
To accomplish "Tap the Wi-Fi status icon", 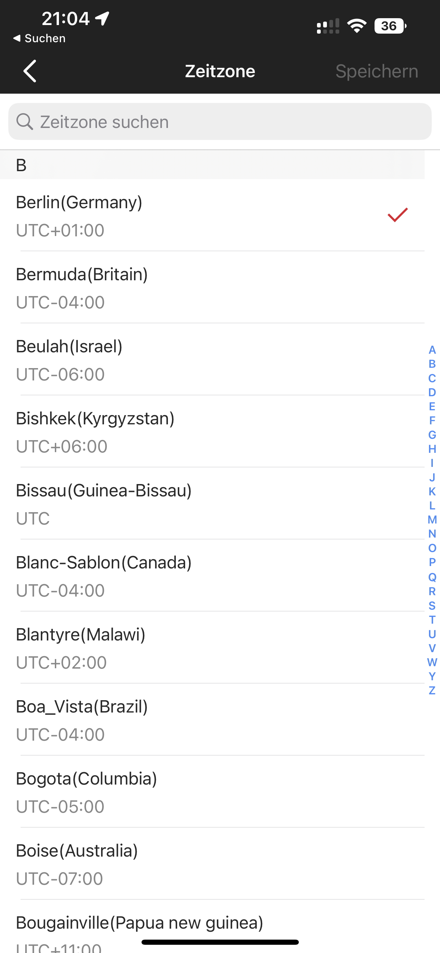I will click(x=356, y=26).
